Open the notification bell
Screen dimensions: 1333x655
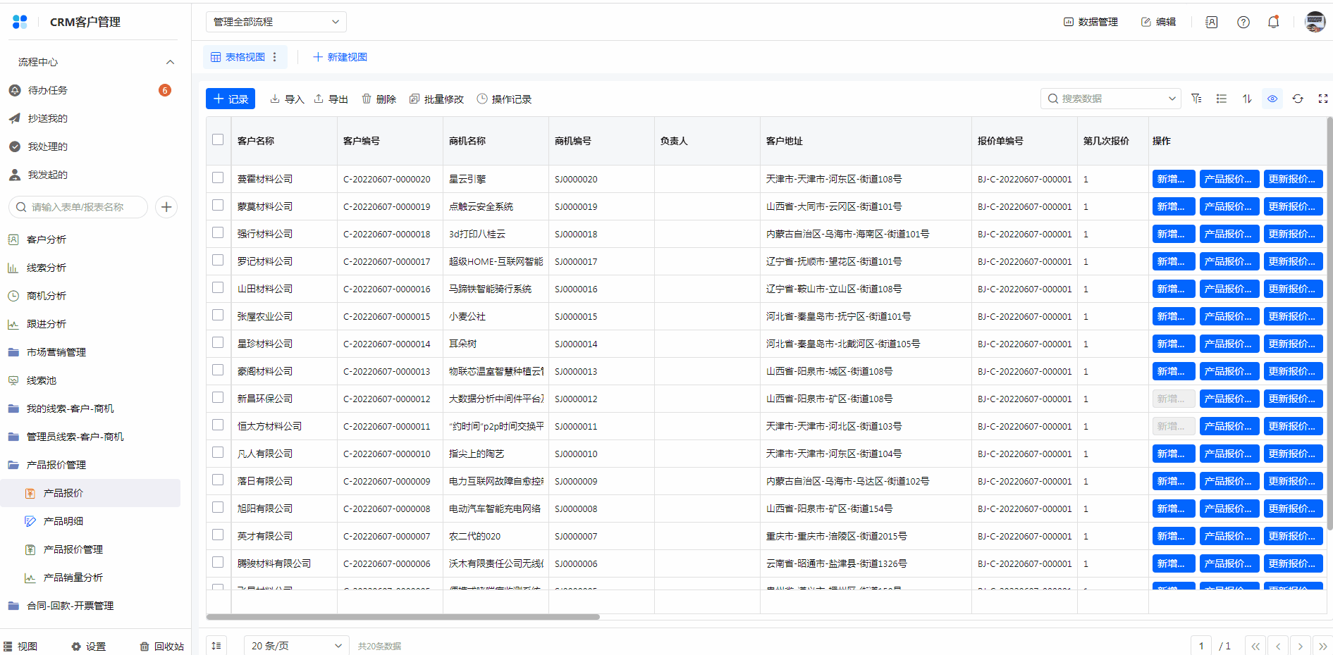coord(1273,22)
